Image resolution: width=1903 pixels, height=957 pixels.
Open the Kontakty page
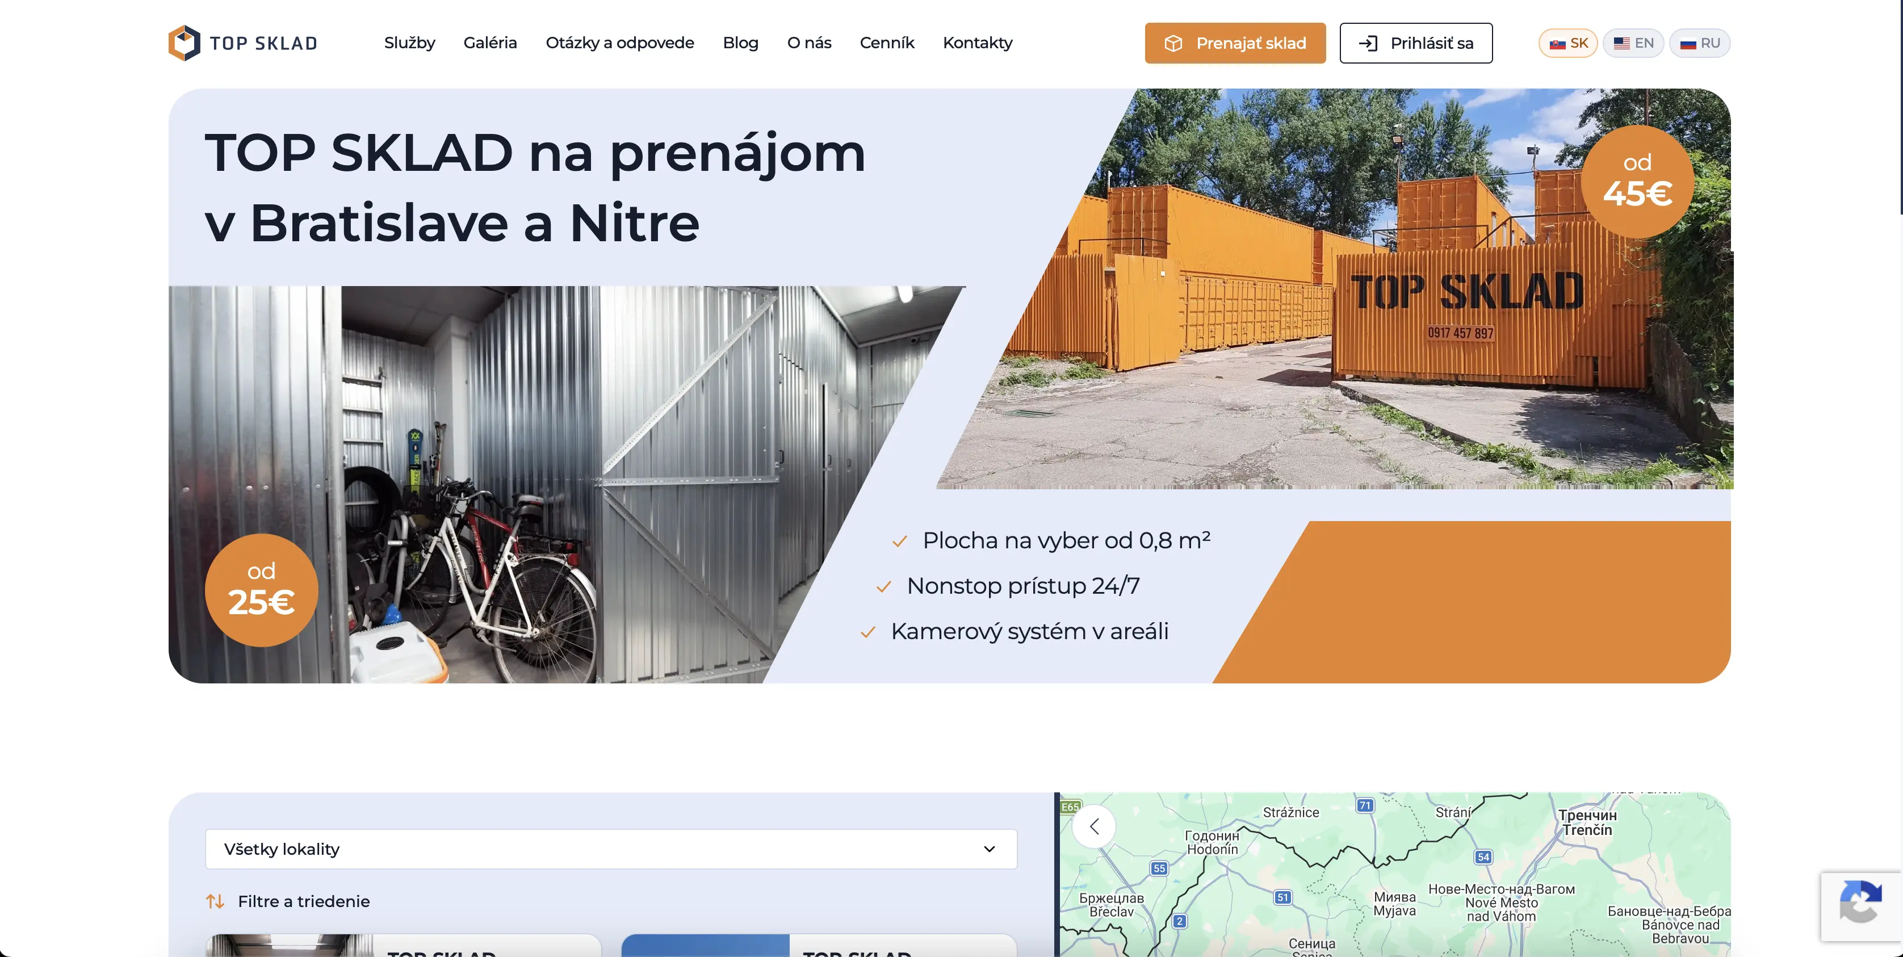click(x=978, y=43)
